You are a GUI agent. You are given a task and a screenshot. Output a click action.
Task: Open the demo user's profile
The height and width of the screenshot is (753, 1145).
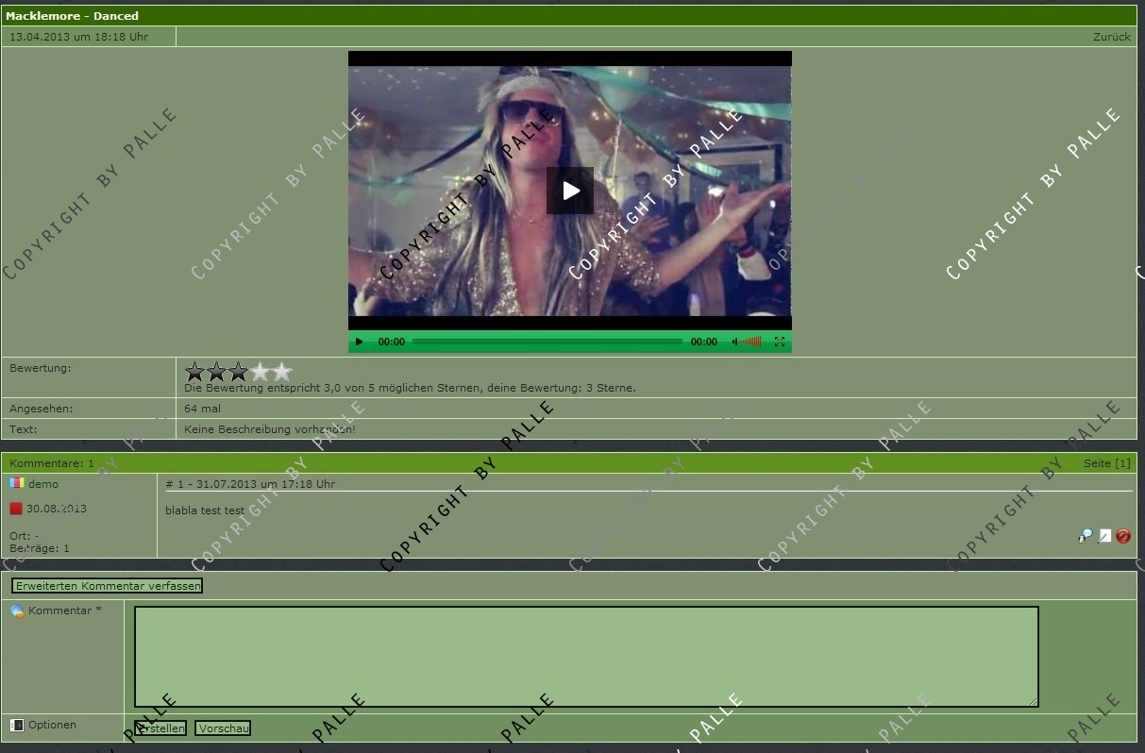(x=43, y=484)
